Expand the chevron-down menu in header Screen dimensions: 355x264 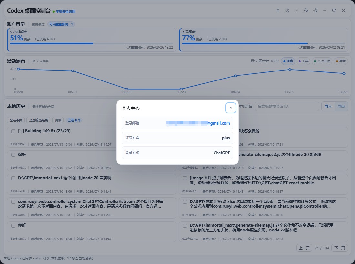point(296,10)
